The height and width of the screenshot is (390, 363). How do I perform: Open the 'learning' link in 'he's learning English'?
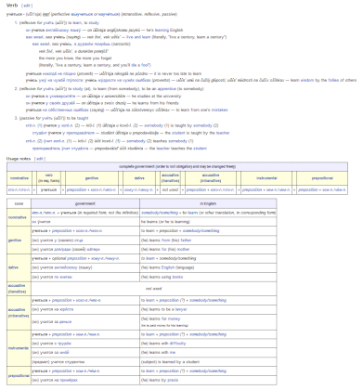pyautogui.click(x=162, y=30)
